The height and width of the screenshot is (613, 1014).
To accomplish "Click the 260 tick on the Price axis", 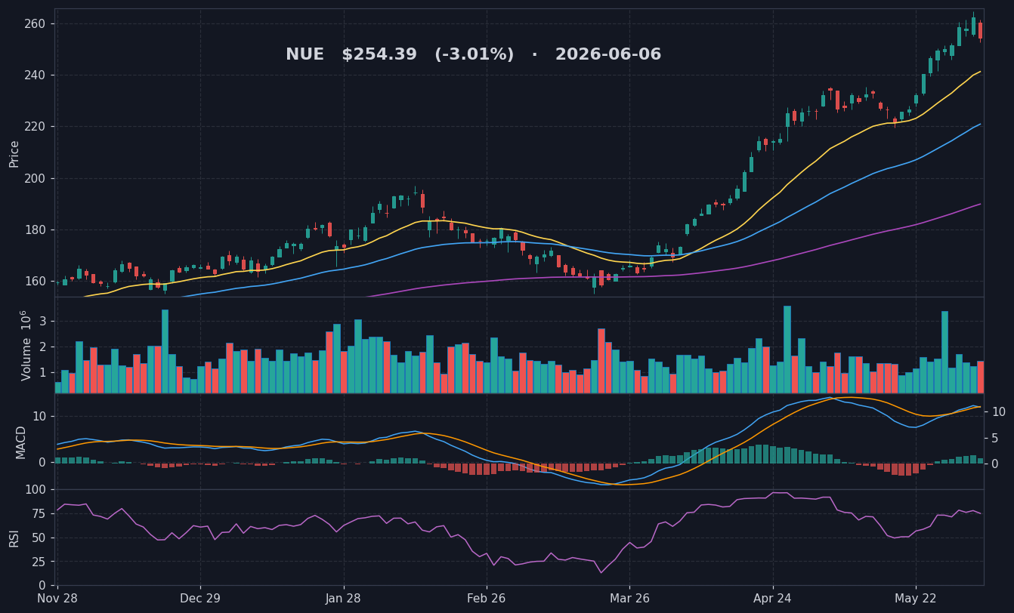I will point(35,24).
